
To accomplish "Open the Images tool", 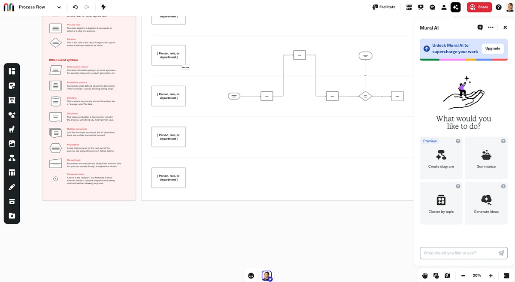I will coord(12,143).
